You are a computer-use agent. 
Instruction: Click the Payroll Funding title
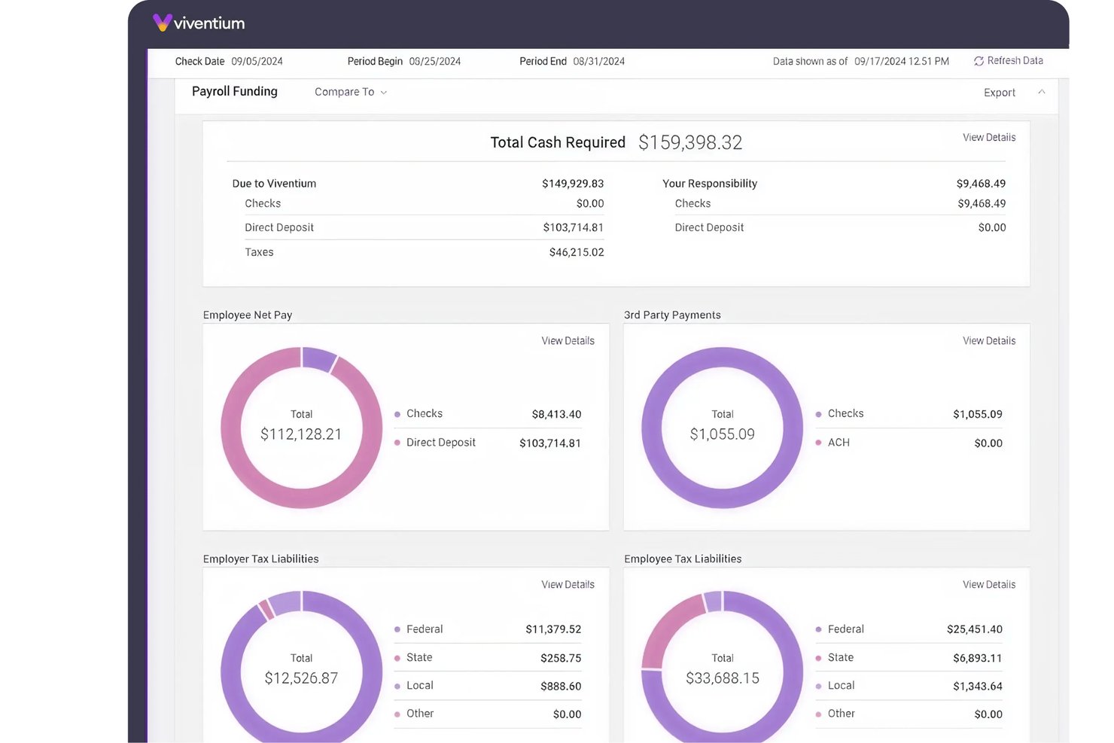coord(235,91)
